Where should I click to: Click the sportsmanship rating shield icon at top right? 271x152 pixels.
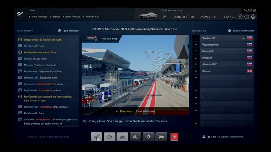coord(253,17)
